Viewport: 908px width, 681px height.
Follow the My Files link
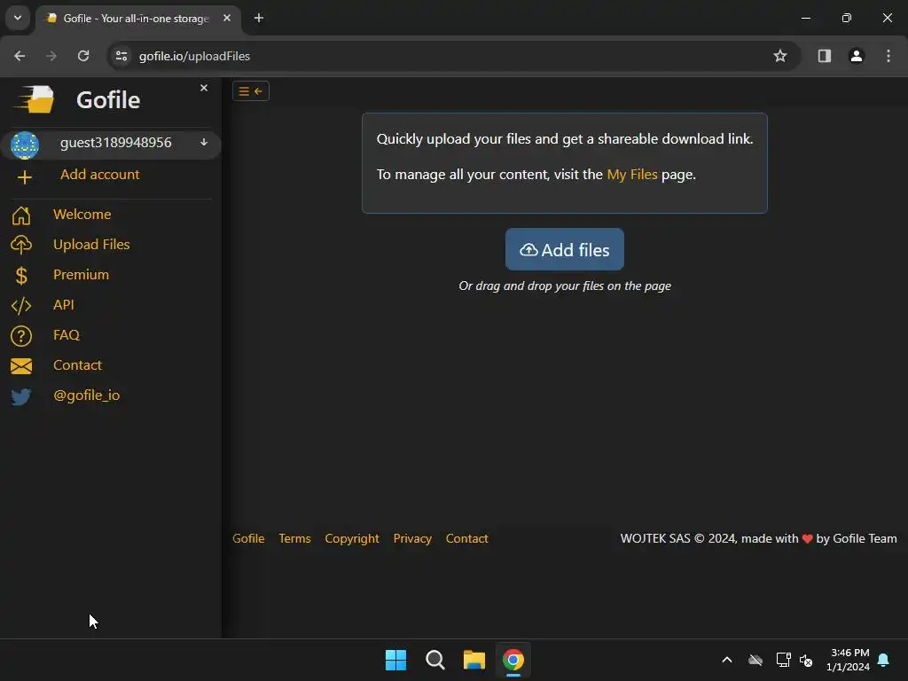click(631, 175)
